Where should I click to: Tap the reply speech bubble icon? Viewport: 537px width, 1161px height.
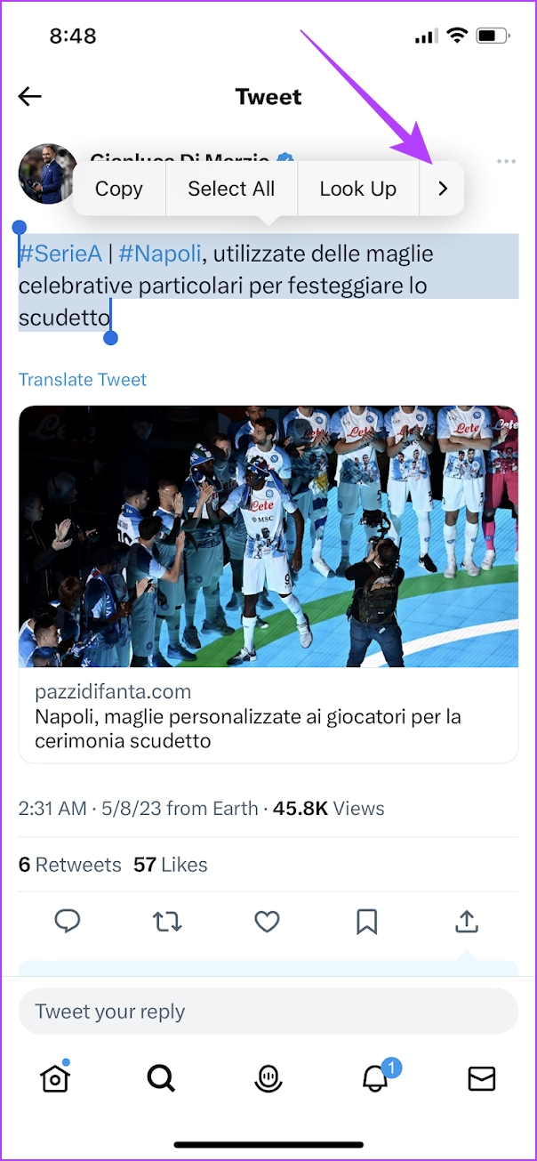(x=68, y=922)
